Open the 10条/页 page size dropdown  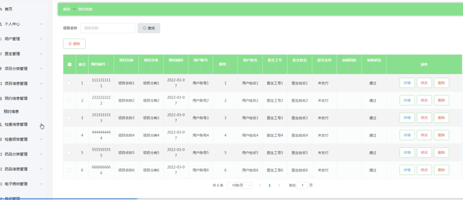click(x=240, y=185)
